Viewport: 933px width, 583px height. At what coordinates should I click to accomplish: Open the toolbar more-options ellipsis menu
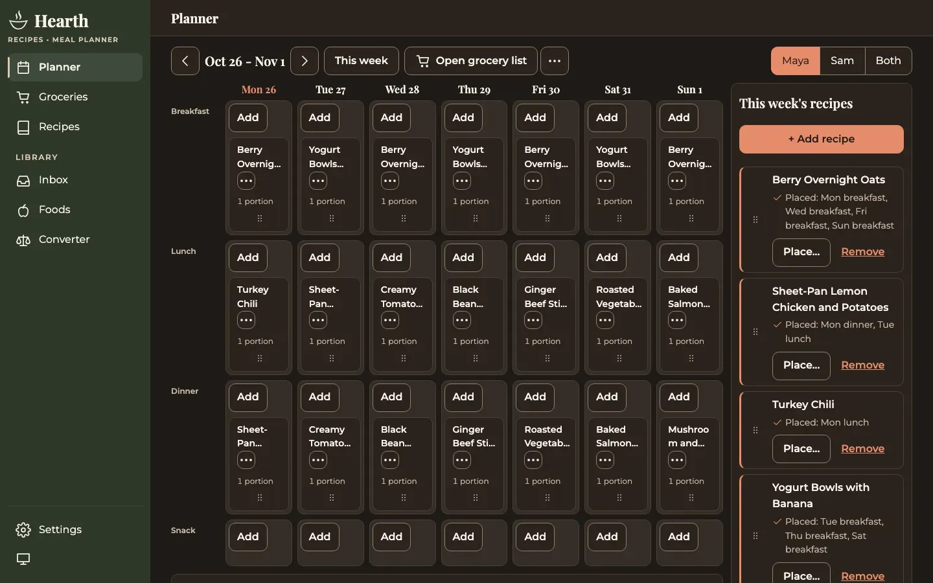(555, 61)
